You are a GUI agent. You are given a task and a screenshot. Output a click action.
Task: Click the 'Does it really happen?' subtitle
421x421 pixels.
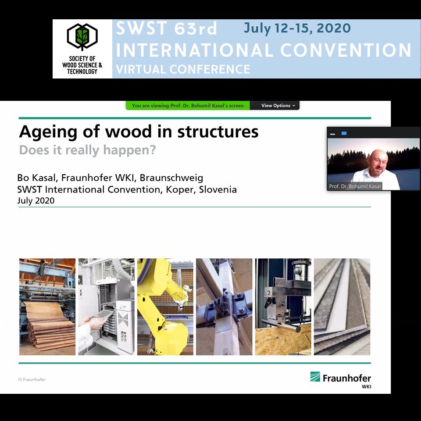point(88,150)
